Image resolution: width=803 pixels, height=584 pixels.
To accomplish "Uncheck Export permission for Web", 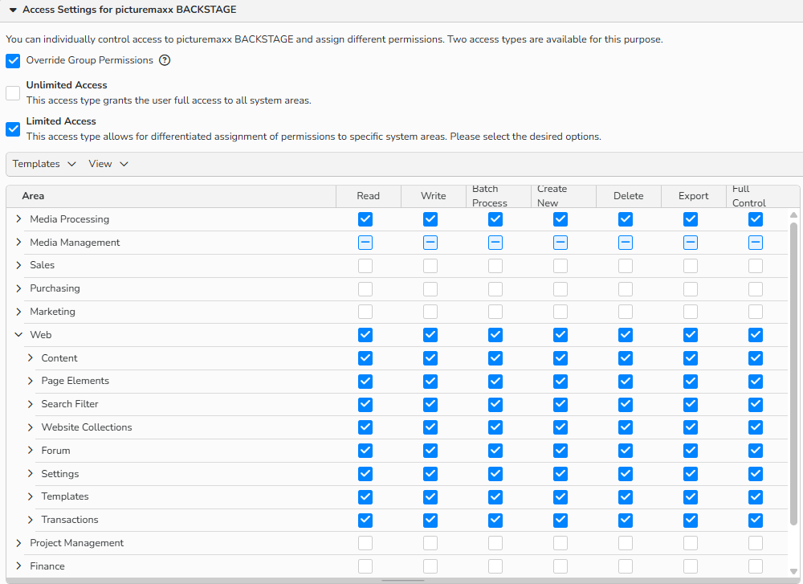I will coord(691,335).
